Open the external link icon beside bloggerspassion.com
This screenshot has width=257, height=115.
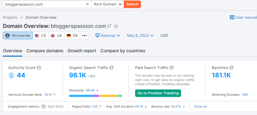[x=109, y=26]
